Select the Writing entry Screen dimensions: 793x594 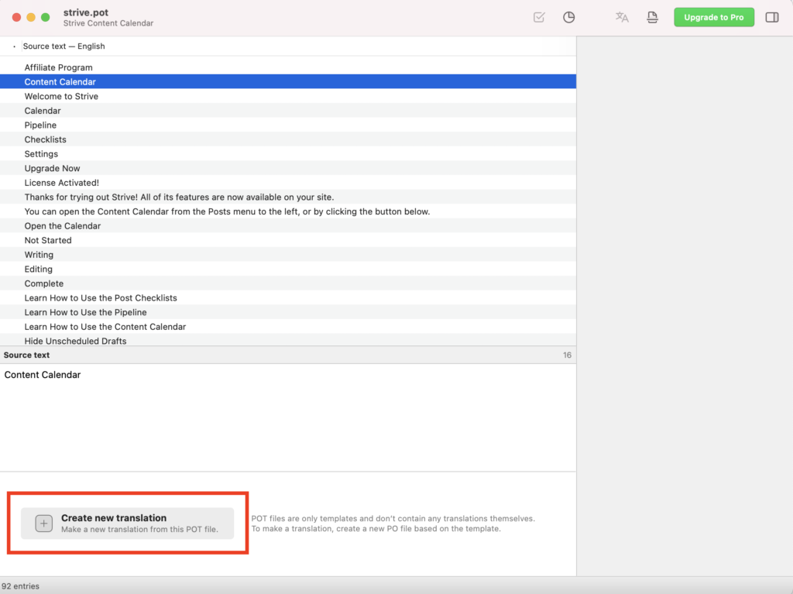(x=288, y=255)
